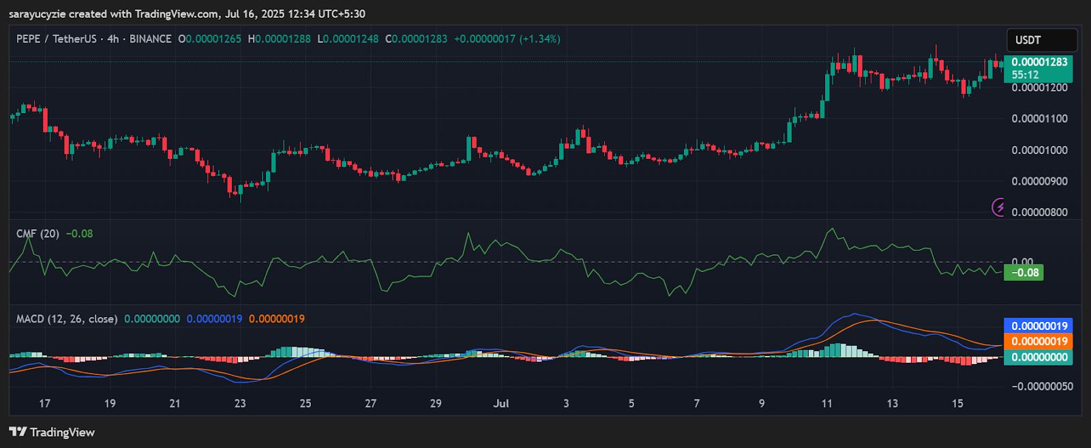Screen dimensions: 1091x448
Task: Click the PEPE / TetherUS symbol title
Action: [57, 39]
